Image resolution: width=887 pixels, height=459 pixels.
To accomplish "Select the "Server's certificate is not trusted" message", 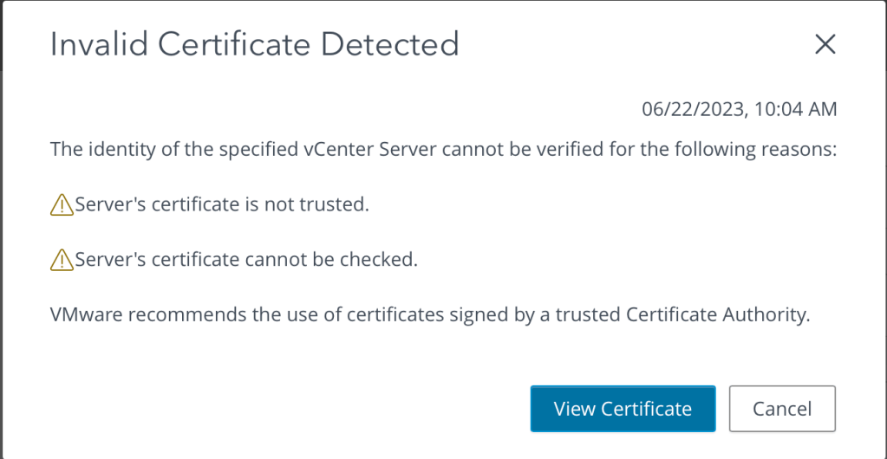I will 222,205.
